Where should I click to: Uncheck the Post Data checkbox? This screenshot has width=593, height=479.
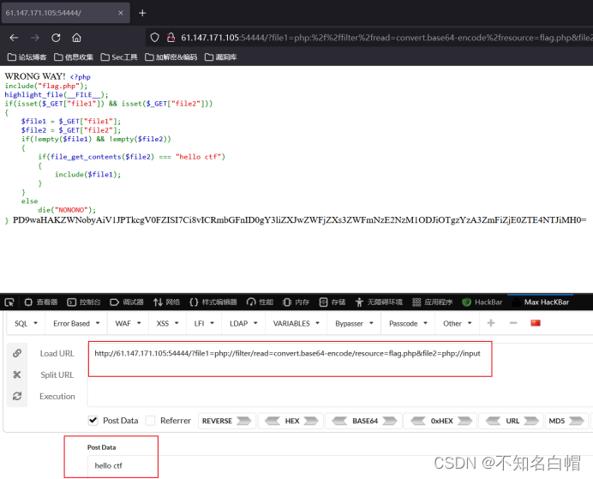[93, 421]
